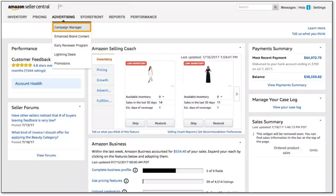This screenshot has height=196, width=336.
Task: Click the pricing features progress bar
Action: (173, 181)
